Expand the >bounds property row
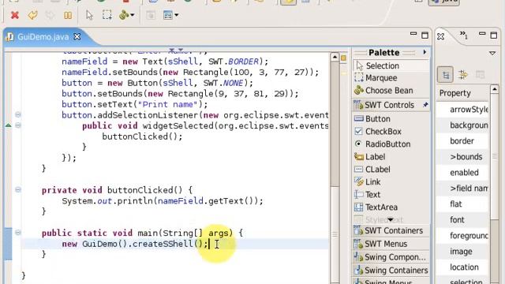 tap(462, 157)
